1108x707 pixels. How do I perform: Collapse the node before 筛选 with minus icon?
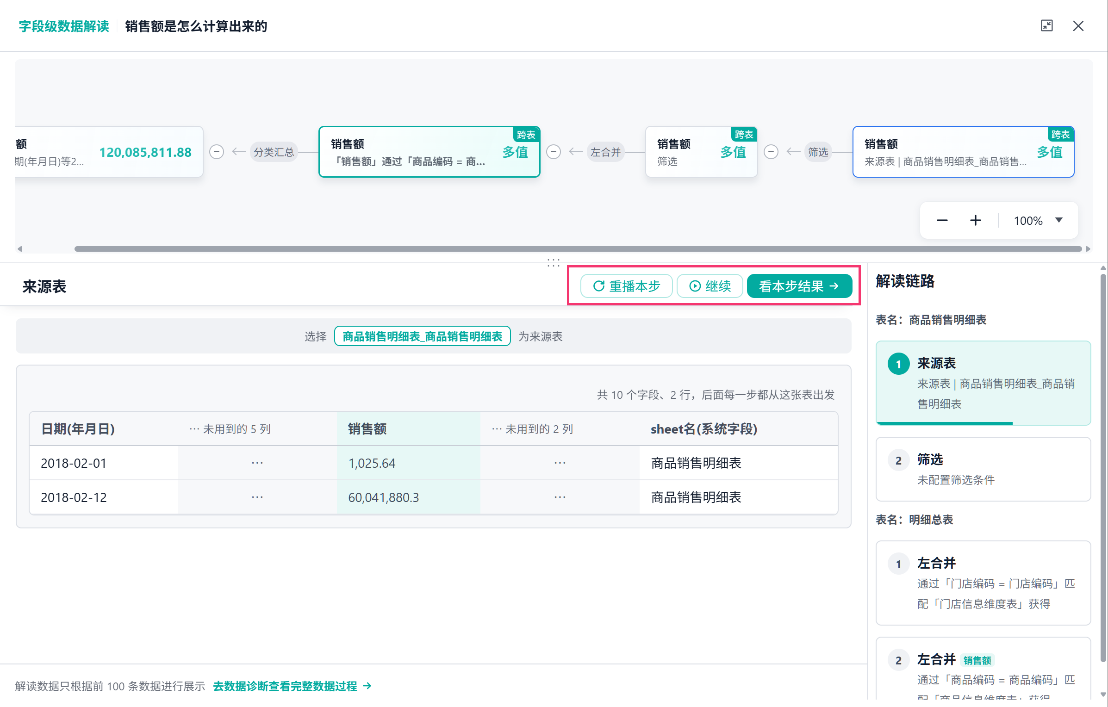[x=771, y=152]
